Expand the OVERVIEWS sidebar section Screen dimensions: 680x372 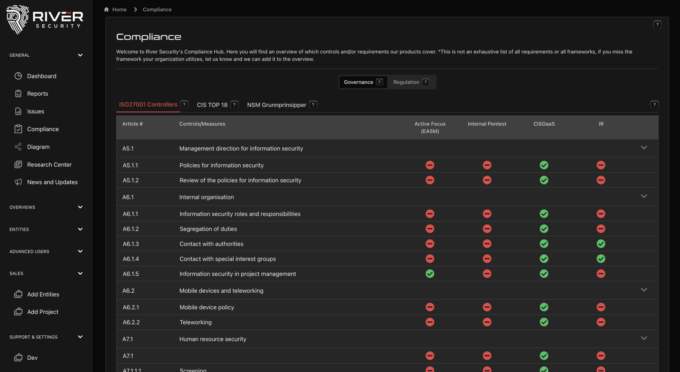[x=80, y=207]
